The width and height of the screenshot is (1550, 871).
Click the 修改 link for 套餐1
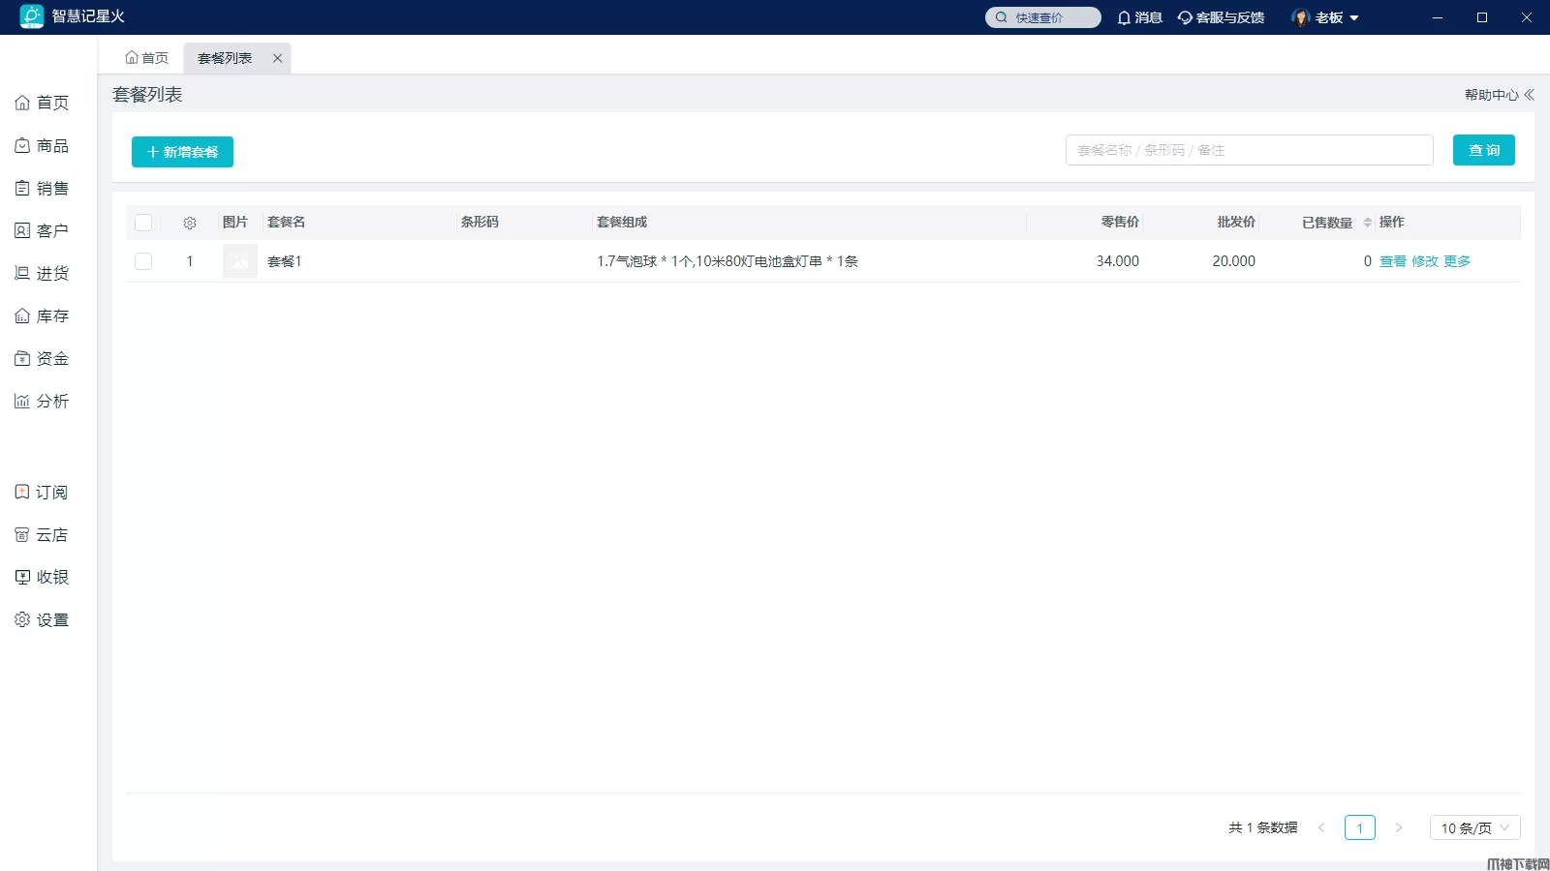1425,261
